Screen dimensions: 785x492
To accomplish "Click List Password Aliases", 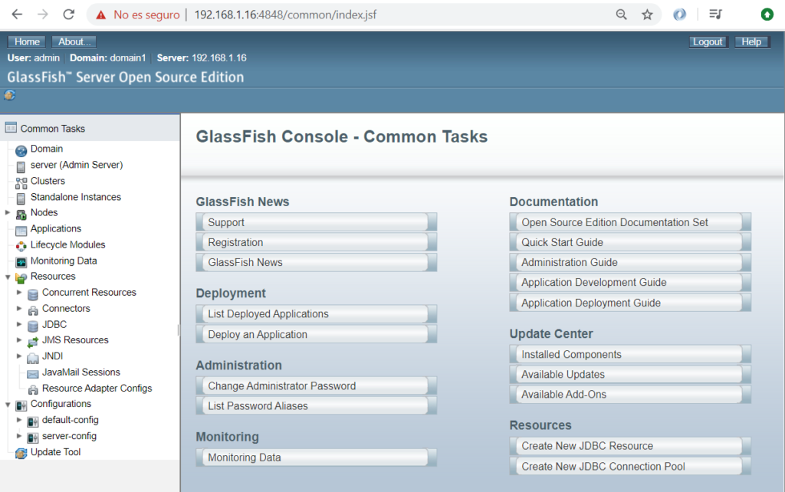I will [317, 406].
